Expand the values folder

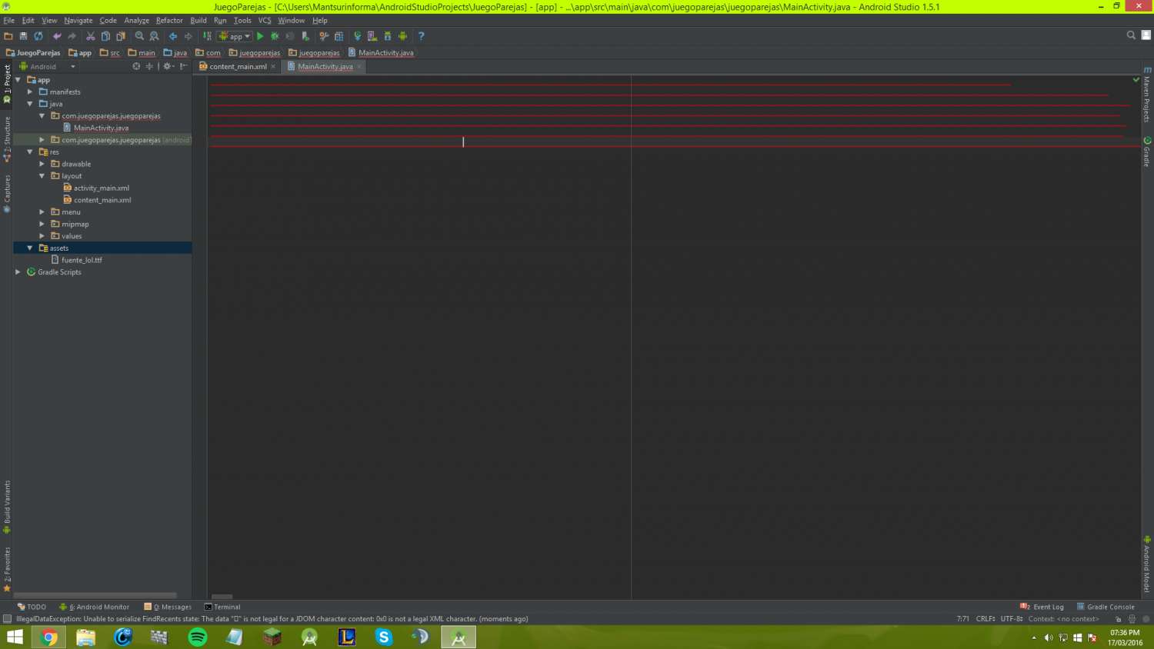(42, 236)
